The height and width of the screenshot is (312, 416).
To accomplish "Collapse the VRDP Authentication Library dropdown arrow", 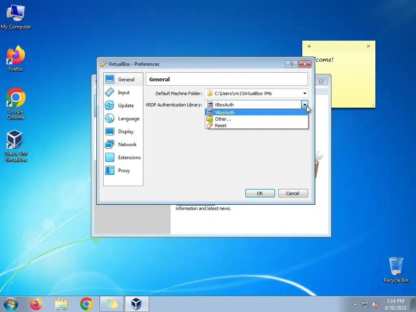I will [x=305, y=104].
